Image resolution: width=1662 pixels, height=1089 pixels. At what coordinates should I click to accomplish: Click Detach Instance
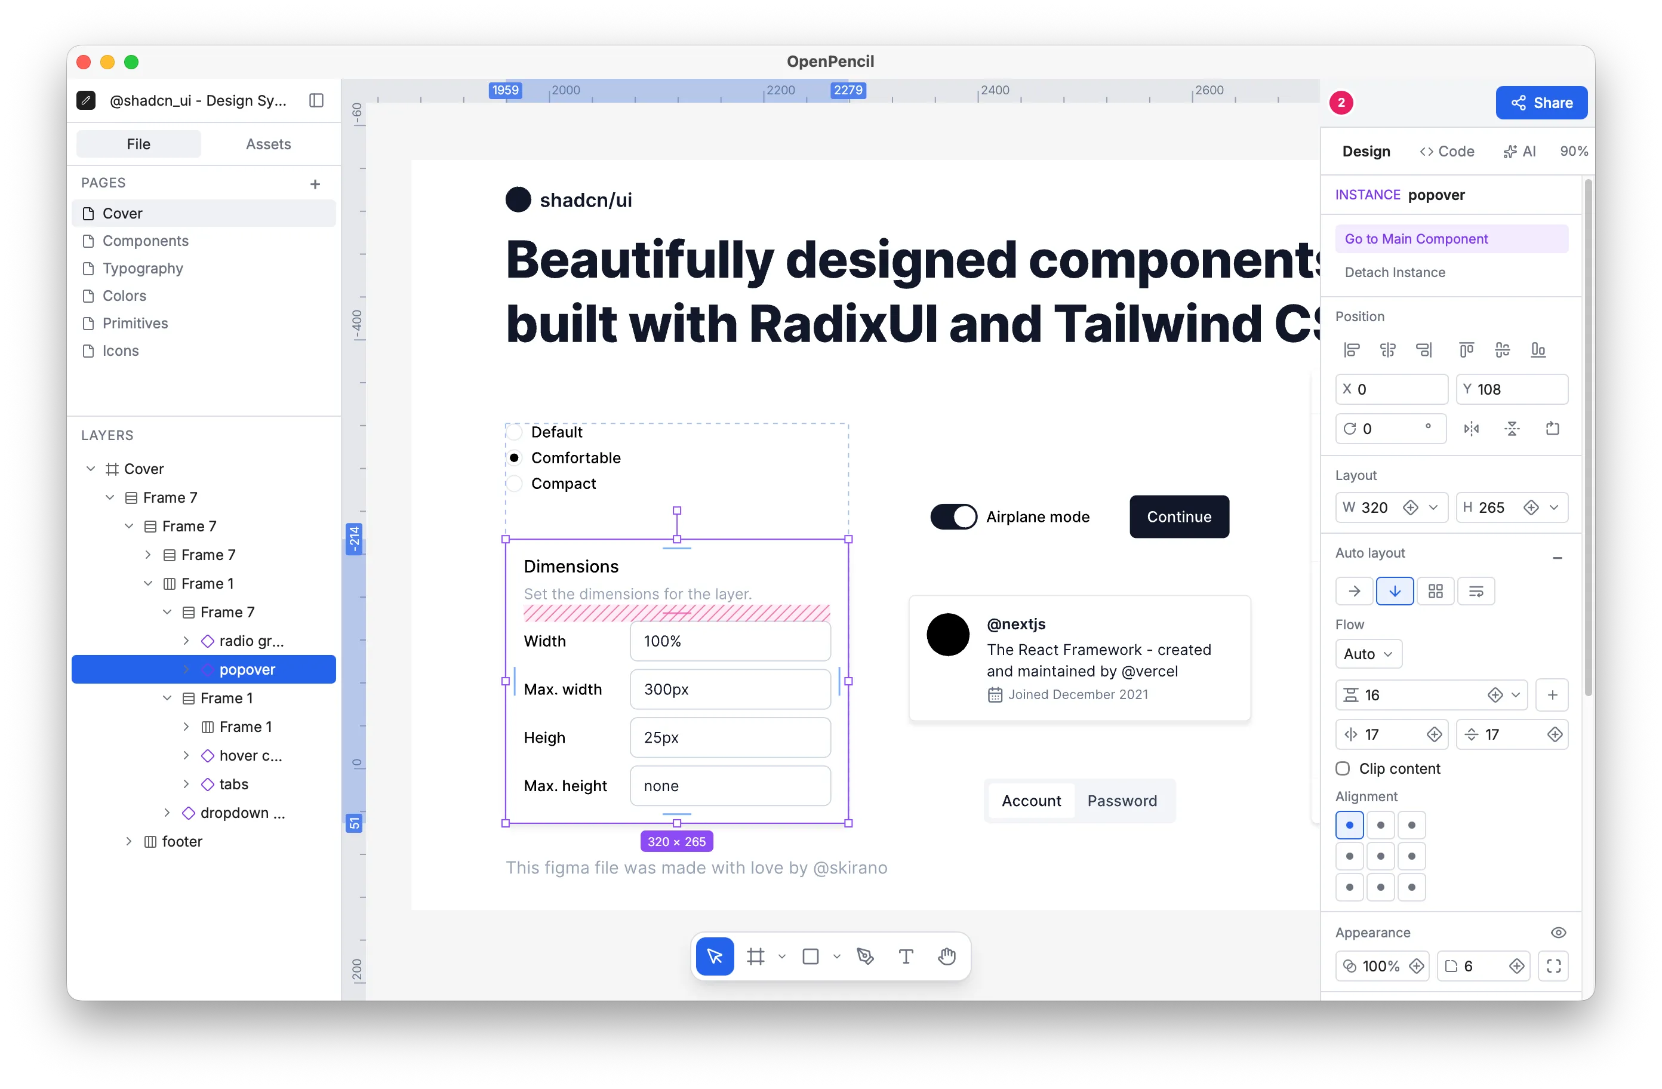pyautogui.click(x=1395, y=272)
